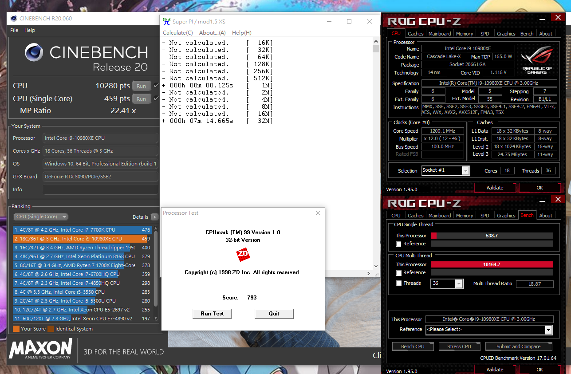This screenshot has width=571, height=374.
Task: Click the Details arrow icon in Ranking
Action: point(154,217)
